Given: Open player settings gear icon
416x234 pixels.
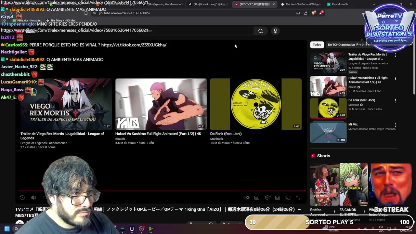Looking at the screenshot, I should tap(267, 198).
